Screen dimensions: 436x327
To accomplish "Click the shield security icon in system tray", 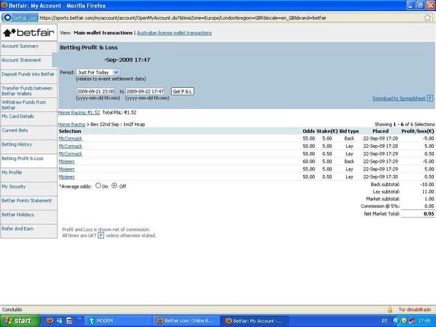I will (x=404, y=321).
